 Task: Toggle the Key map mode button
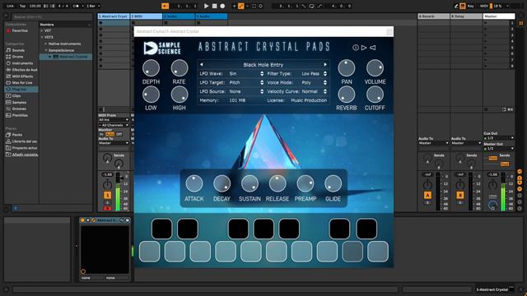470,6
